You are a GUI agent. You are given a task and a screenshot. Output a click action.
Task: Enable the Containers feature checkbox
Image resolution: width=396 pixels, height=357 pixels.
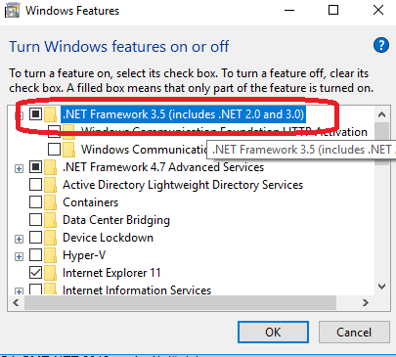click(35, 202)
